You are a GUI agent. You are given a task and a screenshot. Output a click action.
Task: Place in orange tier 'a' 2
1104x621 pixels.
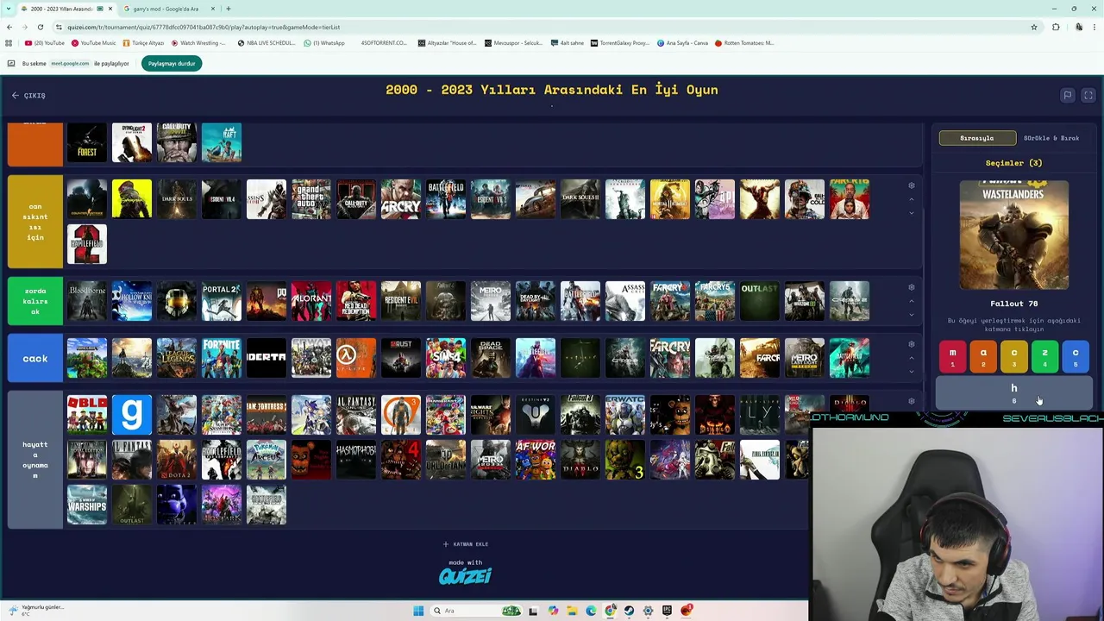click(x=983, y=357)
